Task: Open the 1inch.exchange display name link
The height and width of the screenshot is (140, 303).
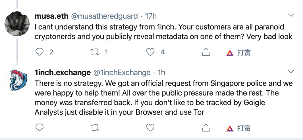Action: [x=62, y=72]
